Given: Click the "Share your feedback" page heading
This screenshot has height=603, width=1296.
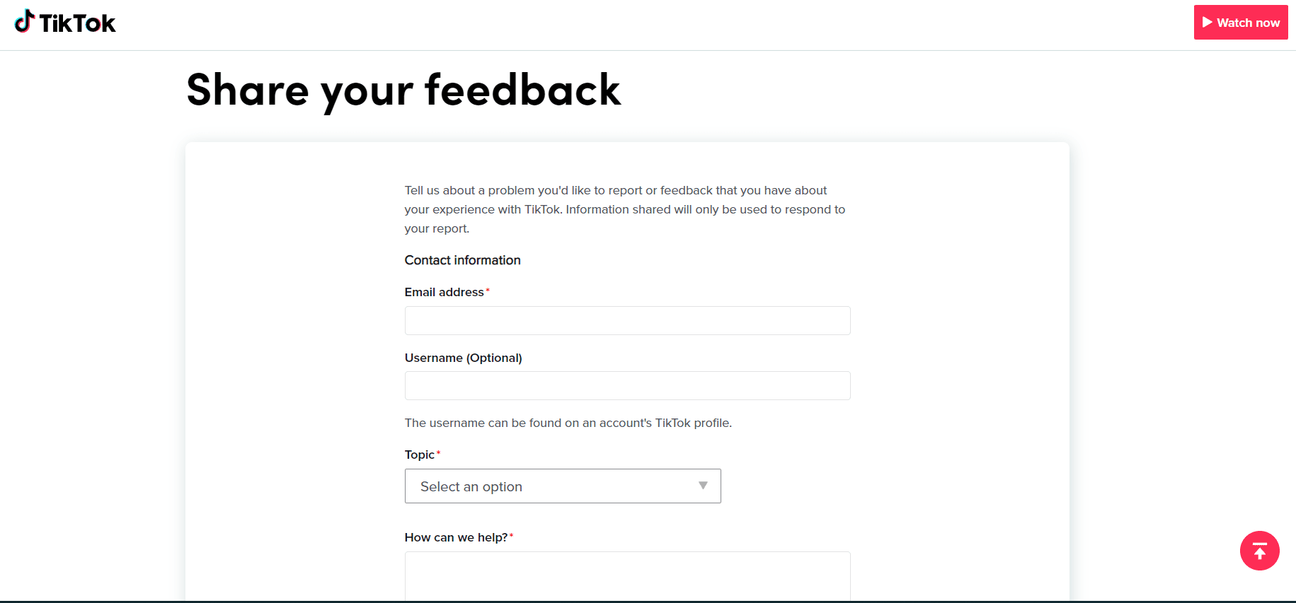Looking at the screenshot, I should pyautogui.click(x=403, y=90).
